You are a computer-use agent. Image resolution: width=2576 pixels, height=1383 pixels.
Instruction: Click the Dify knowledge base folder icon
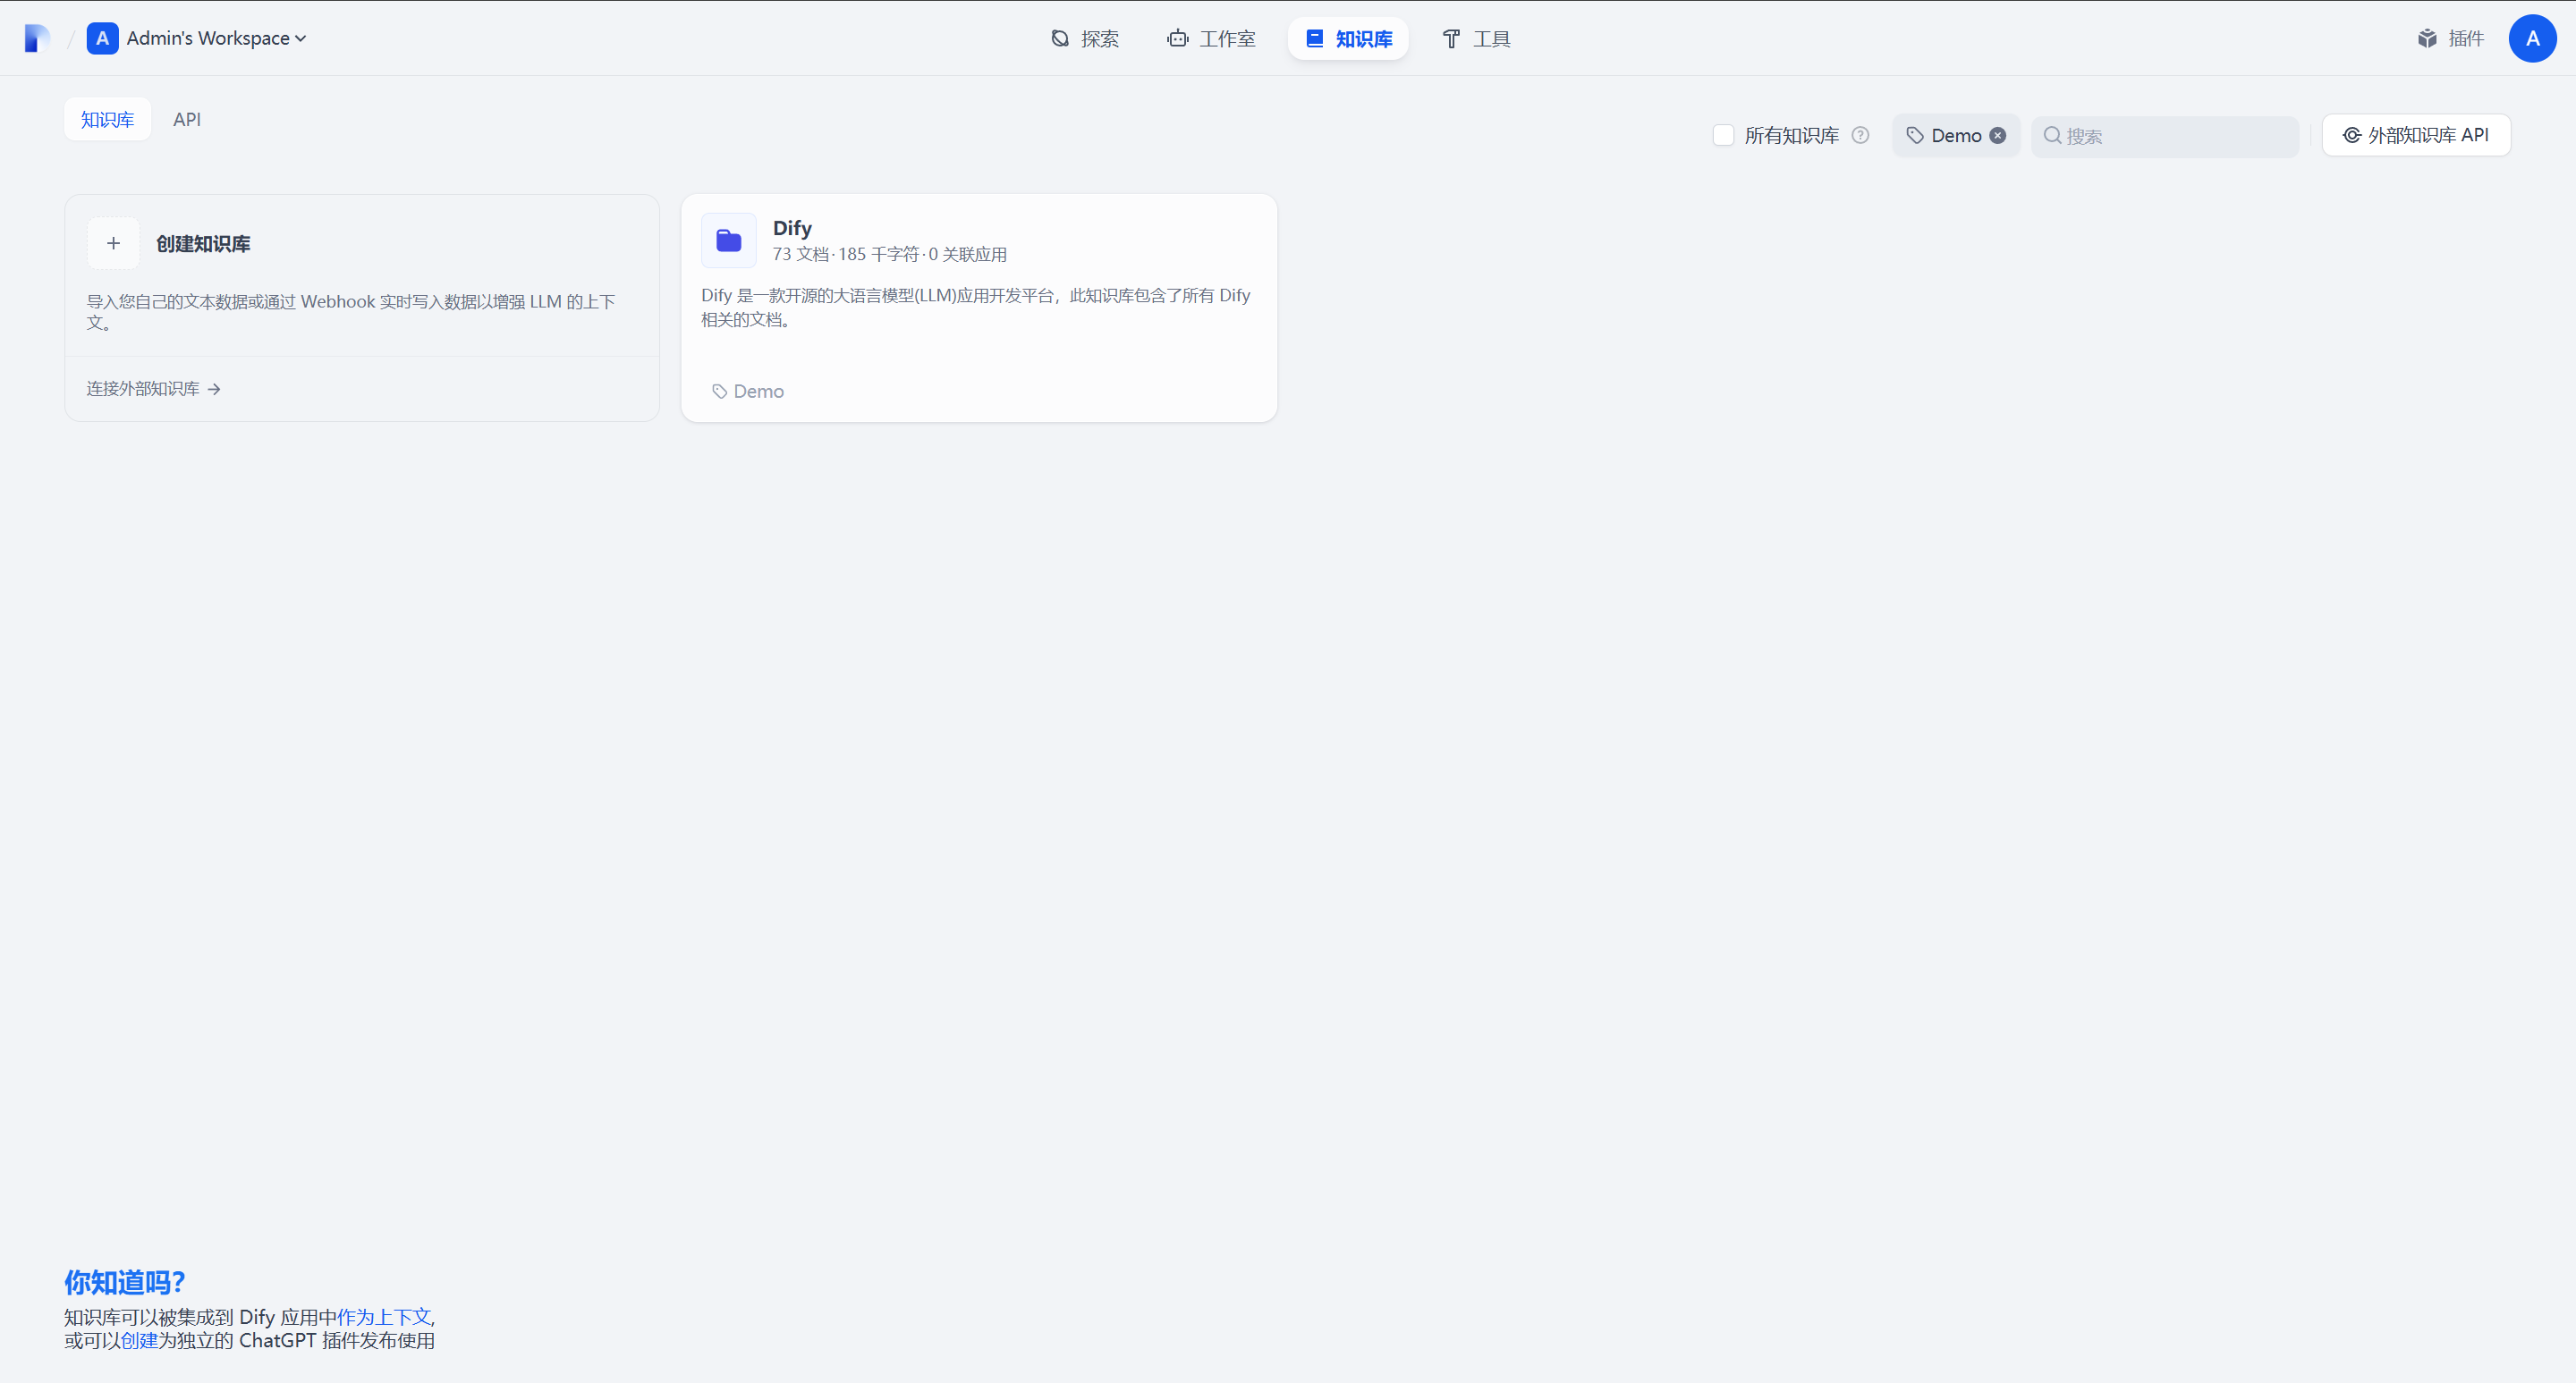729,240
